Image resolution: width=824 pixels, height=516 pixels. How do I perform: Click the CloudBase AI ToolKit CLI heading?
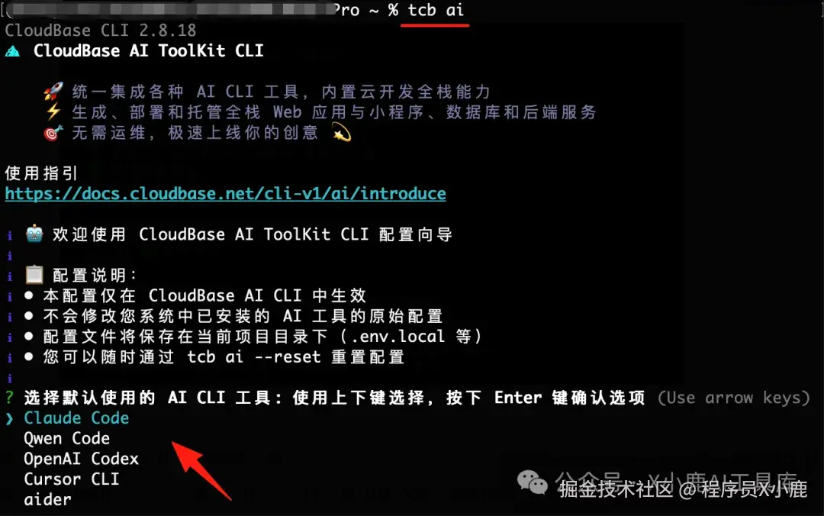coord(148,50)
